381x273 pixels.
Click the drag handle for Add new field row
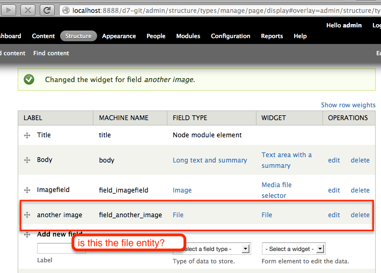pyautogui.click(x=27, y=234)
